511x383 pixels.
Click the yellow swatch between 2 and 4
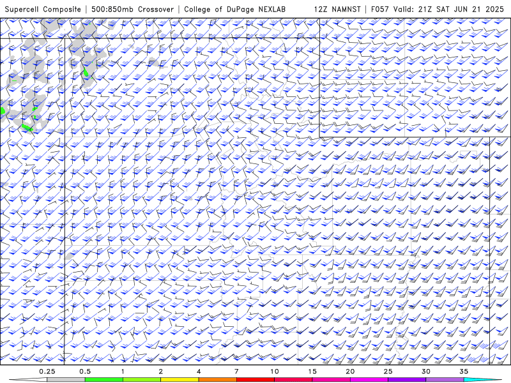coord(179,380)
